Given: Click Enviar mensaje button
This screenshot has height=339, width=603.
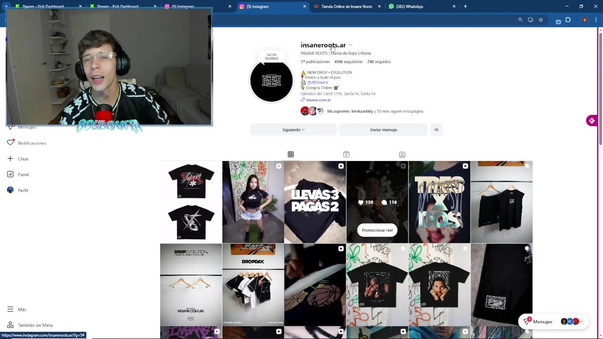Looking at the screenshot, I should point(383,129).
